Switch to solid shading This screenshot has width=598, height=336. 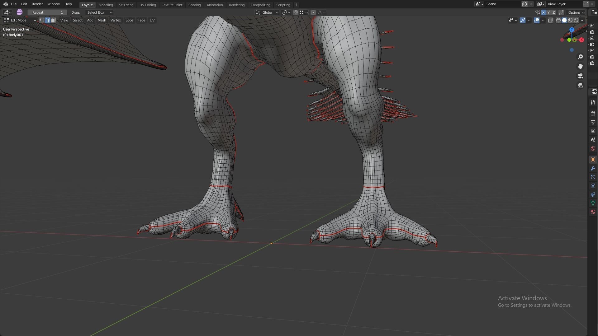pos(564,20)
